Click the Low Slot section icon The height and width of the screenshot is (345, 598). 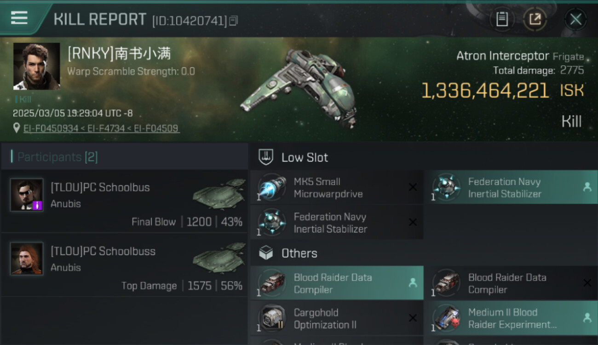(266, 157)
